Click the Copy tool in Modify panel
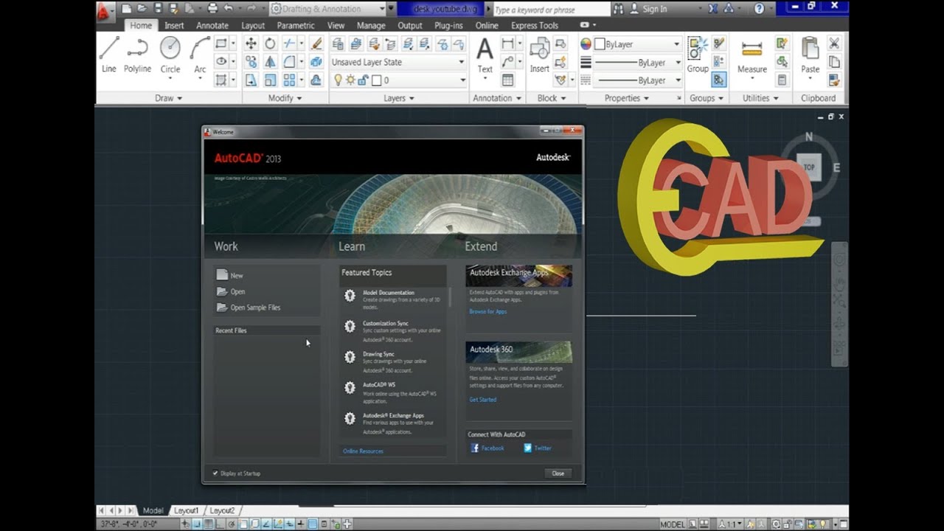This screenshot has height=531, width=944. coord(251,62)
